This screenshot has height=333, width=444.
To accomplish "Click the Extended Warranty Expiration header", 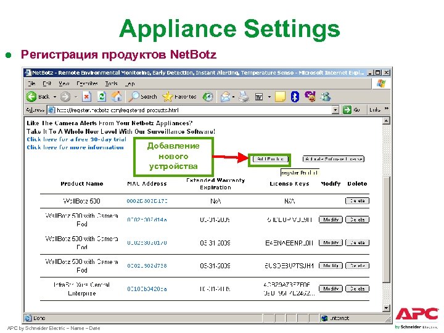I will click(215, 184).
